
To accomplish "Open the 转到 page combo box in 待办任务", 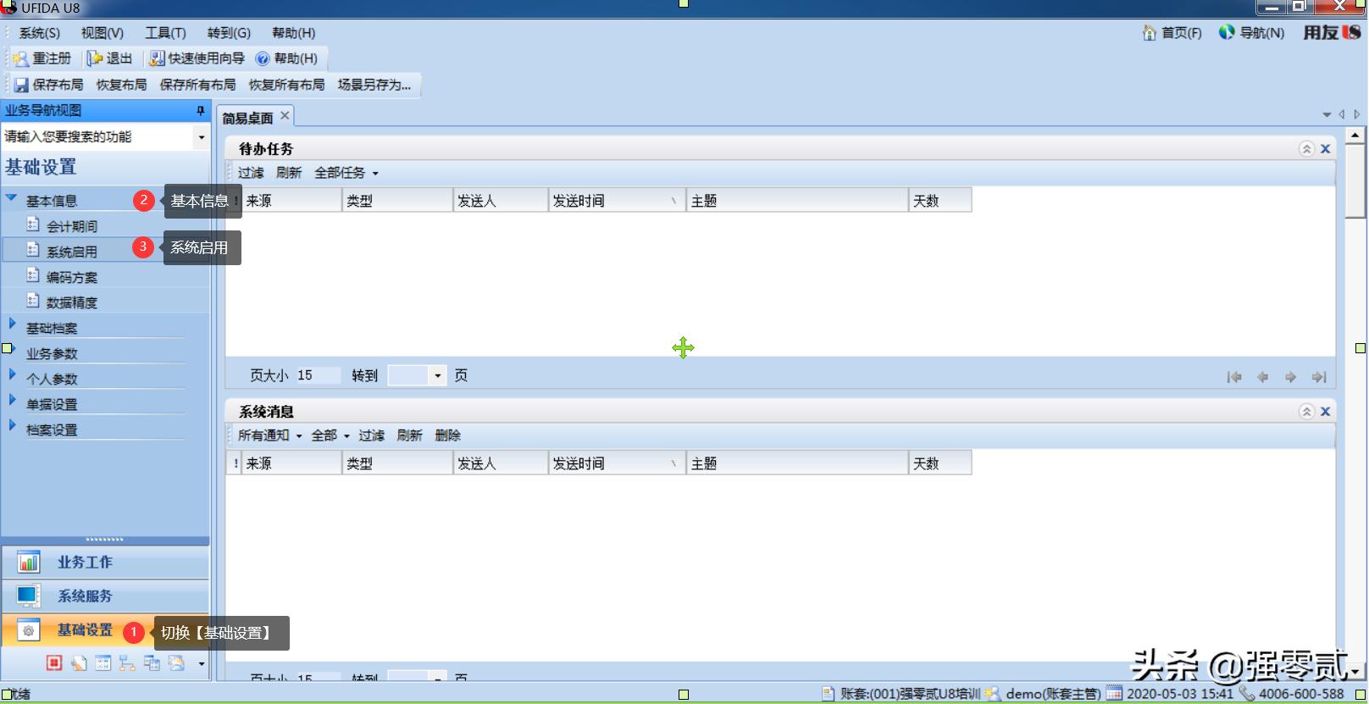I will pyautogui.click(x=416, y=375).
